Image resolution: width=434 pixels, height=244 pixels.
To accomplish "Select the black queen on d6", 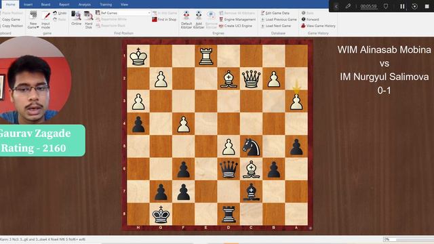I will (229, 169).
